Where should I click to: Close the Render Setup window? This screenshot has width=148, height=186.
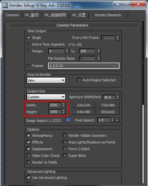coord(138,4)
